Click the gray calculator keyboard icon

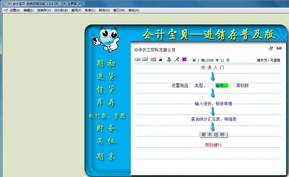pyautogui.click(x=145, y=59)
